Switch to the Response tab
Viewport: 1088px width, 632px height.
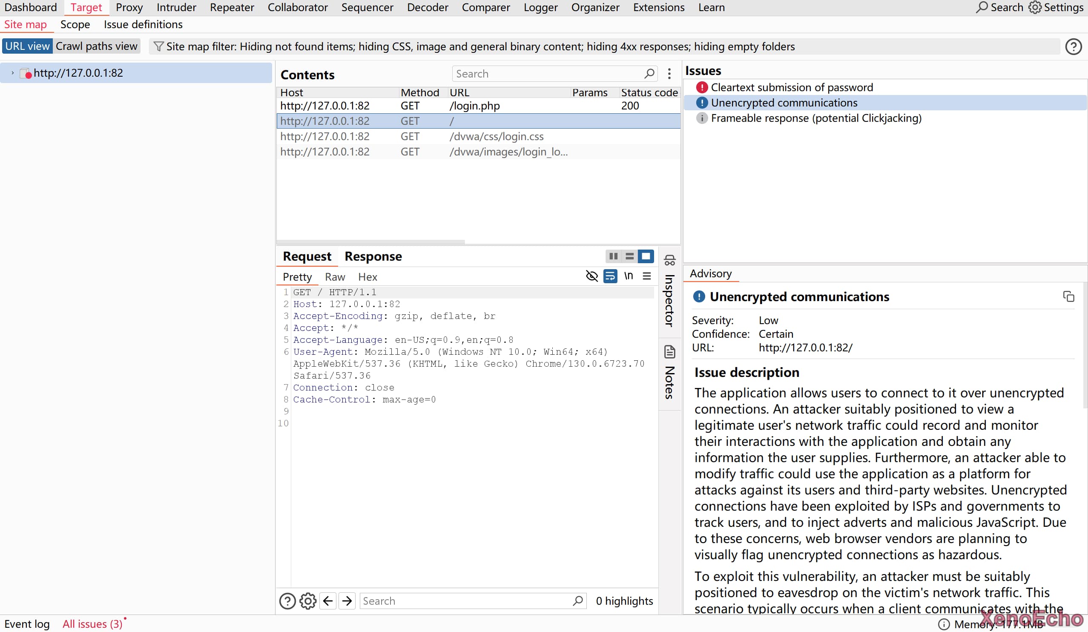373,256
